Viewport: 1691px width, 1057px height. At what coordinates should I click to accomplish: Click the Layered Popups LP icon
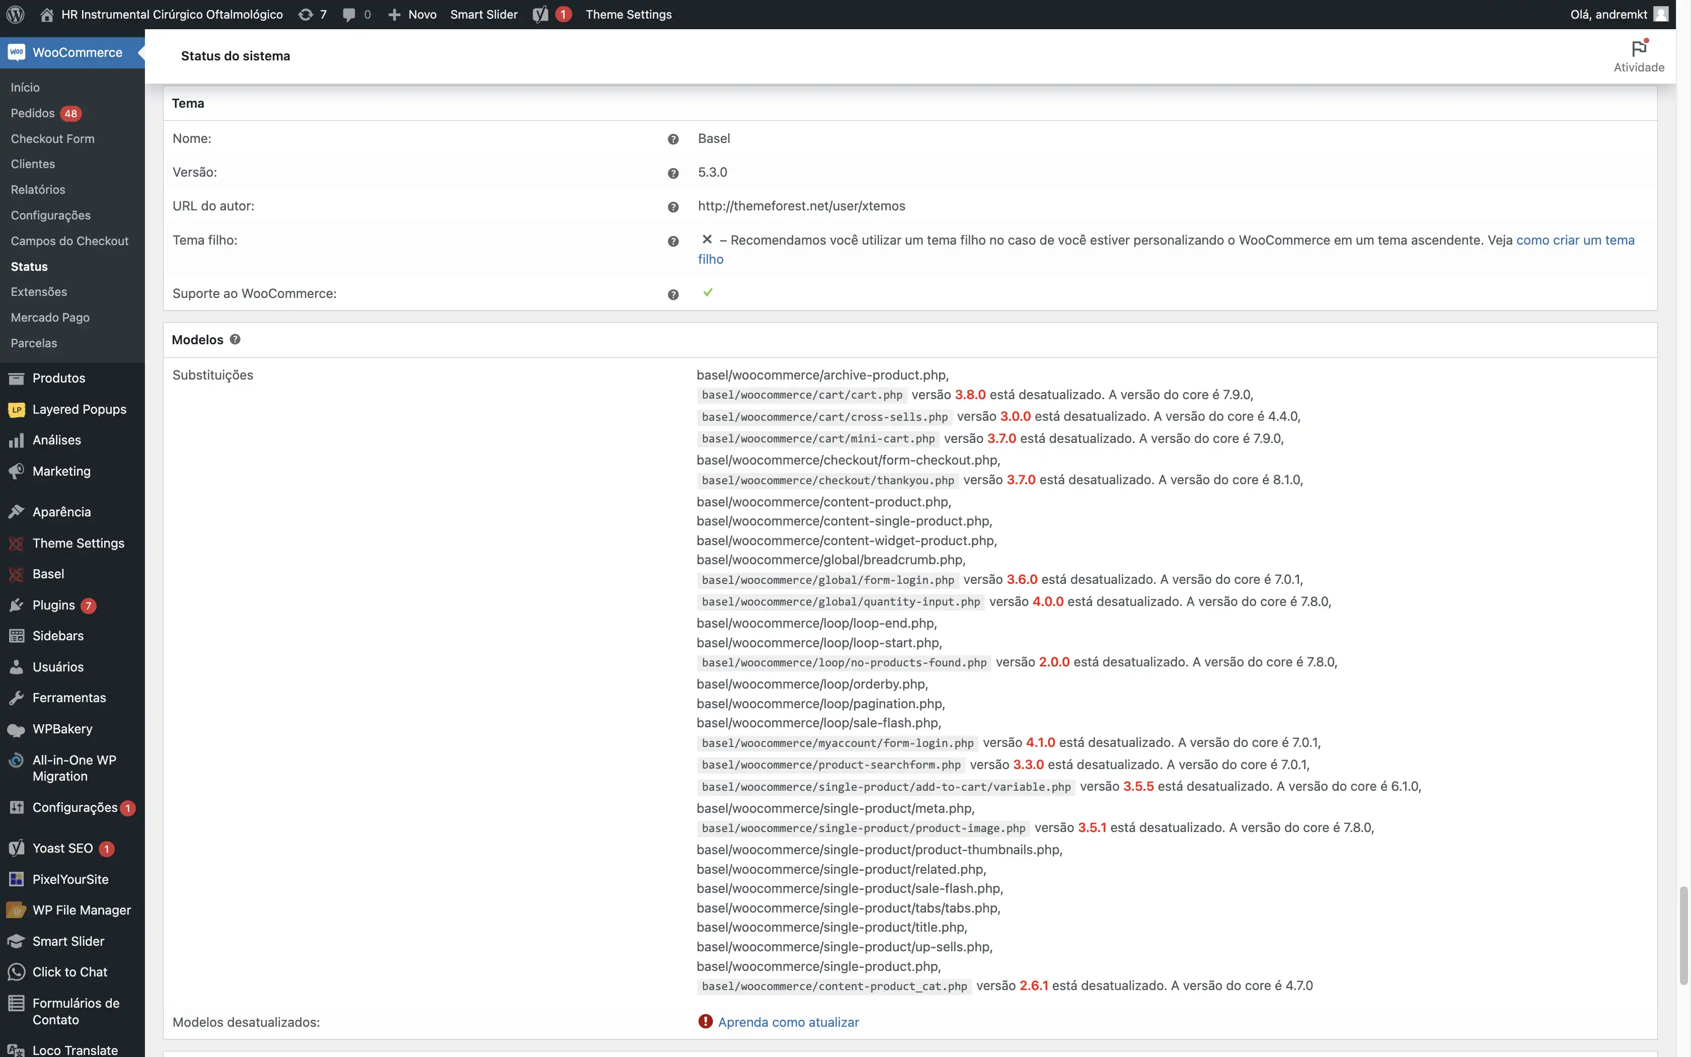tap(17, 410)
